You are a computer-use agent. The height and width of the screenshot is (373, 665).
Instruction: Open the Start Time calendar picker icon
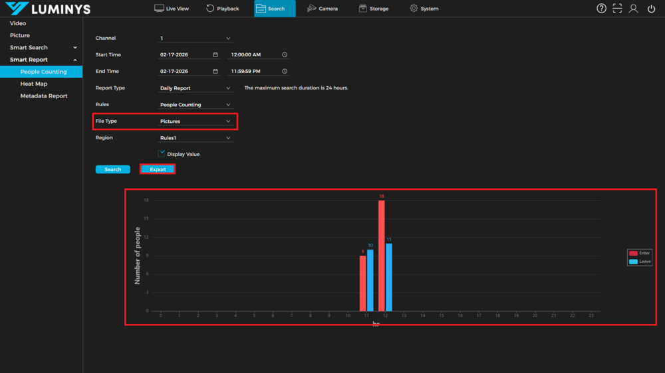(215, 54)
